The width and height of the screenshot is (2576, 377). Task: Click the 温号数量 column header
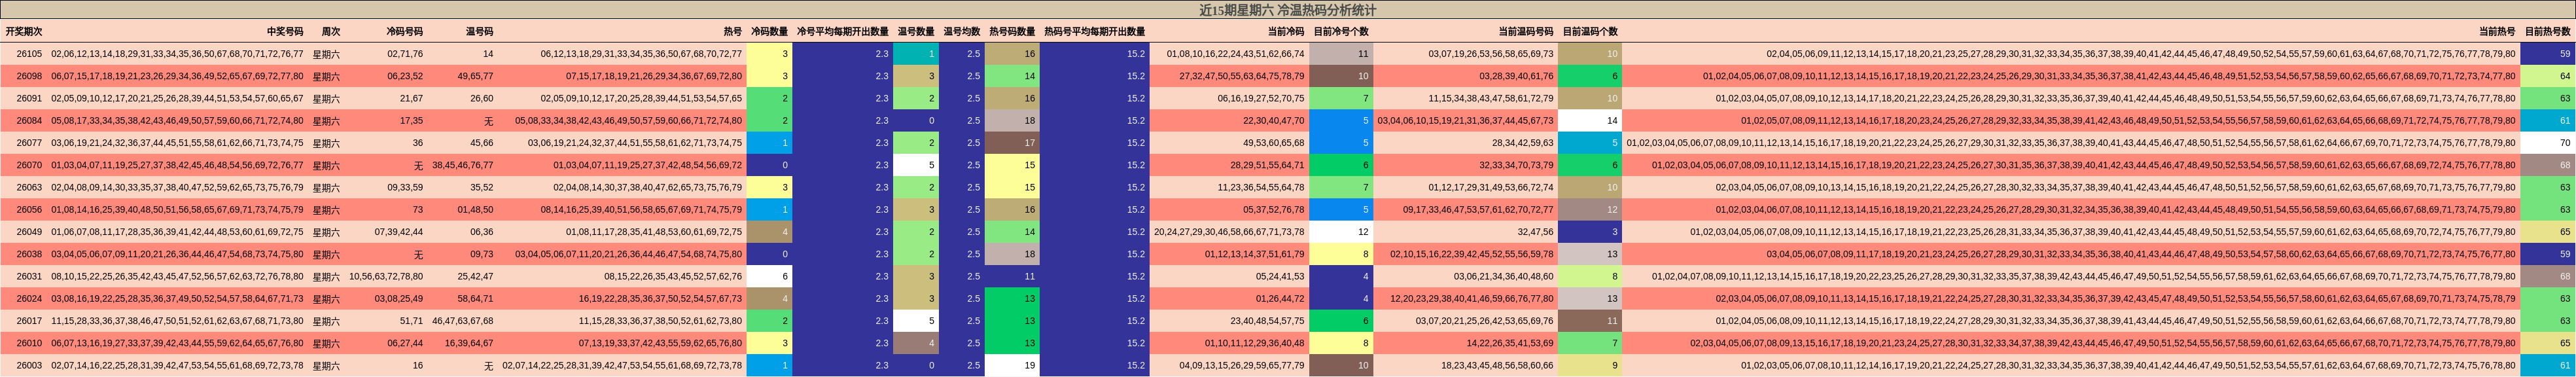point(916,32)
